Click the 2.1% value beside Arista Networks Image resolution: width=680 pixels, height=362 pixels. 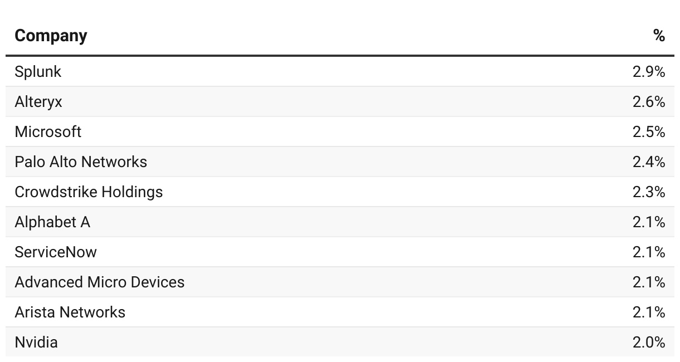[649, 312]
